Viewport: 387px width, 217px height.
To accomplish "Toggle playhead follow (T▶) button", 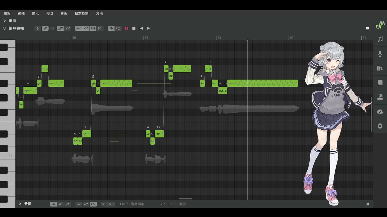I will [111, 28].
